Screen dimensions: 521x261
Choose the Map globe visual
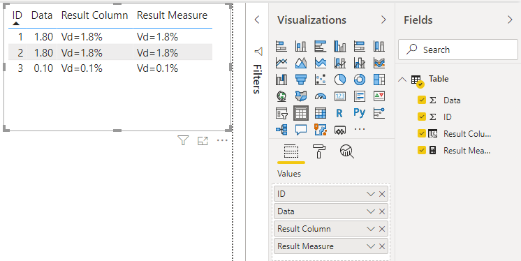[x=281, y=96]
